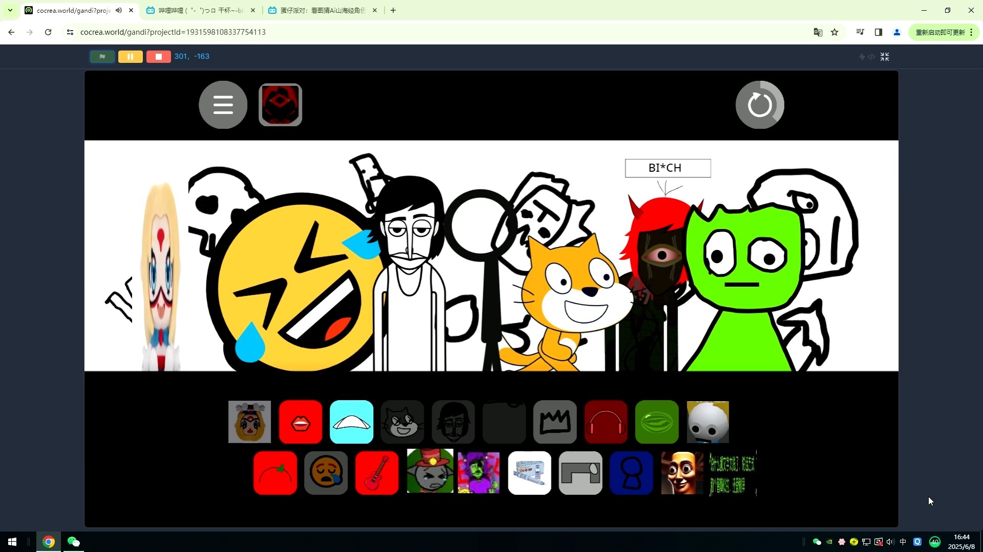
Task: Select the blue silhouette icon
Action: (631, 473)
